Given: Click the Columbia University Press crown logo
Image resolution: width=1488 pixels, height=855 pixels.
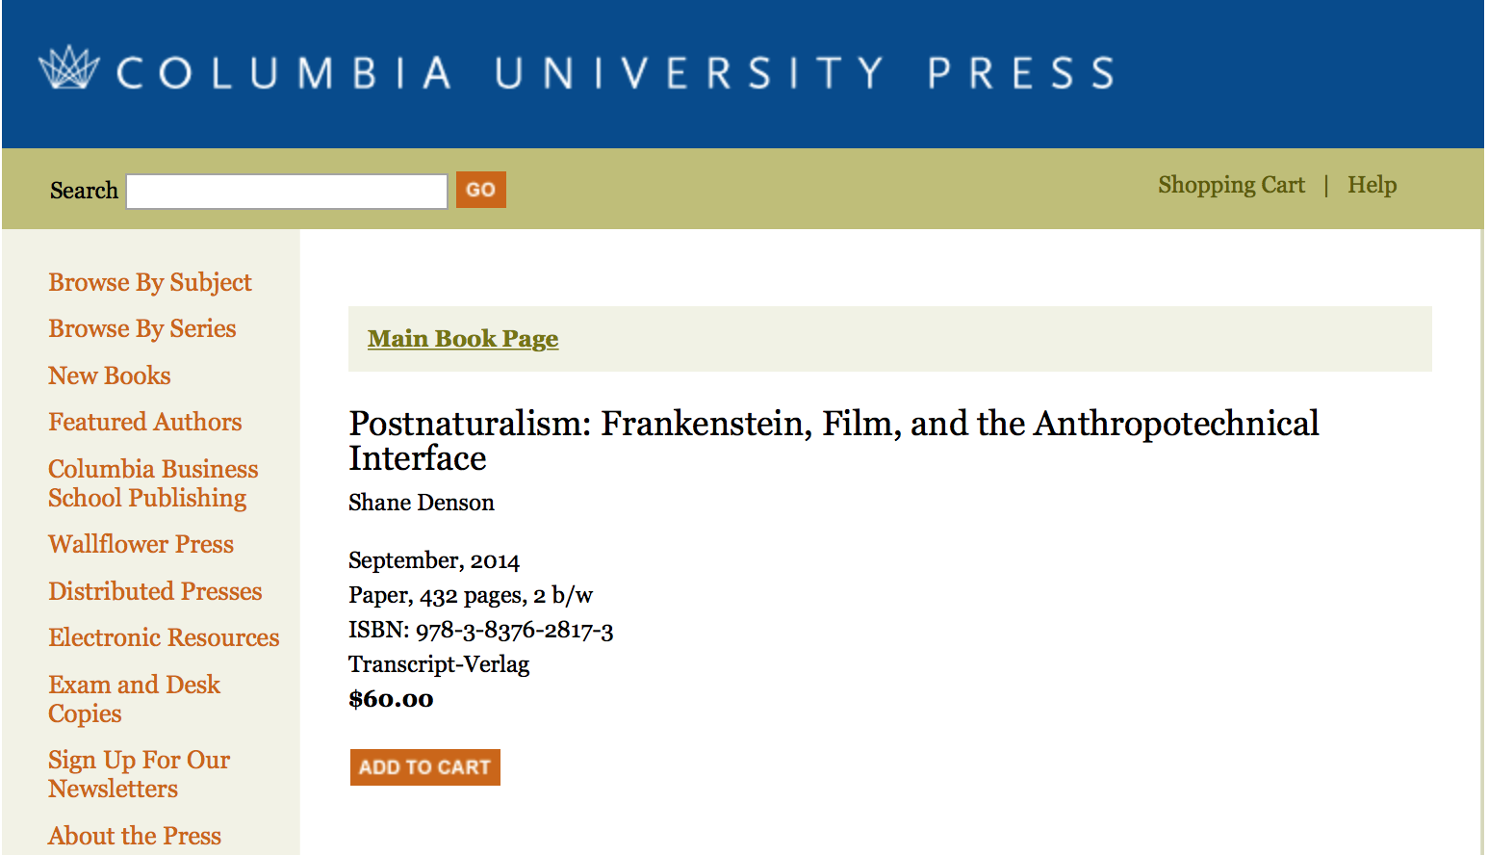Looking at the screenshot, I should tap(68, 68).
